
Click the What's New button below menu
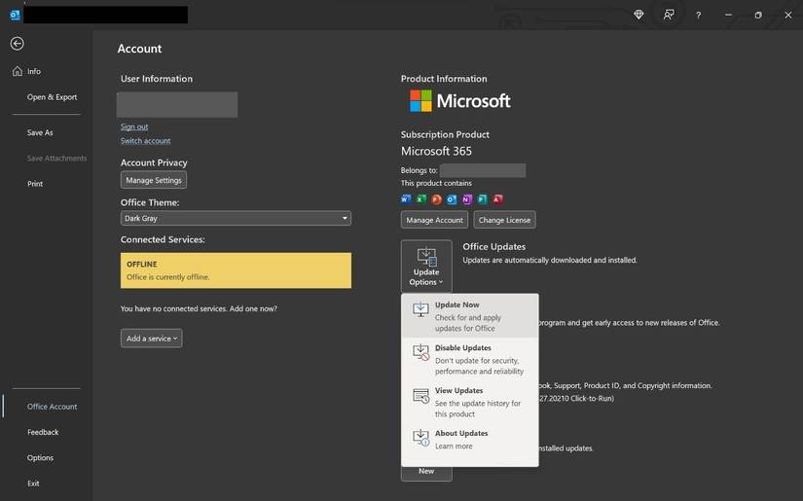(x=426, y=474)
